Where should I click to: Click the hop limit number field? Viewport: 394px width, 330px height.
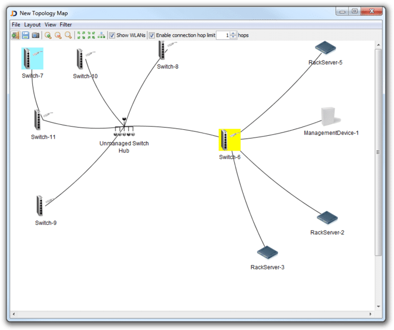point(223,35)
